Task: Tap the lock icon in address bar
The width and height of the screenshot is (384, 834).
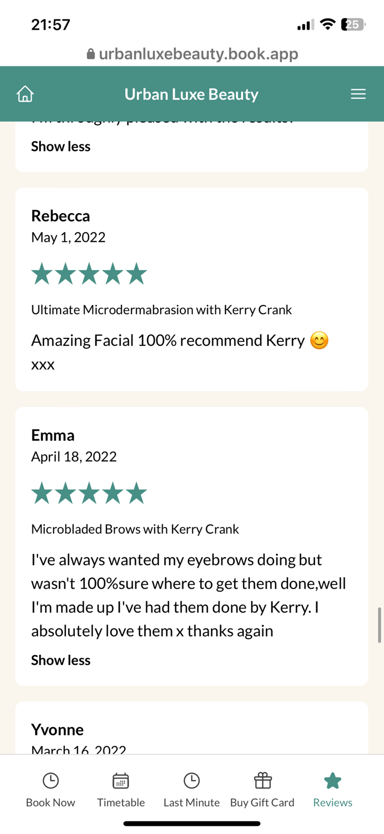Action: click(x=90, y=54)
